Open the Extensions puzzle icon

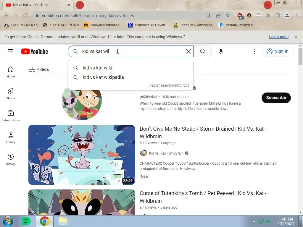268,15
